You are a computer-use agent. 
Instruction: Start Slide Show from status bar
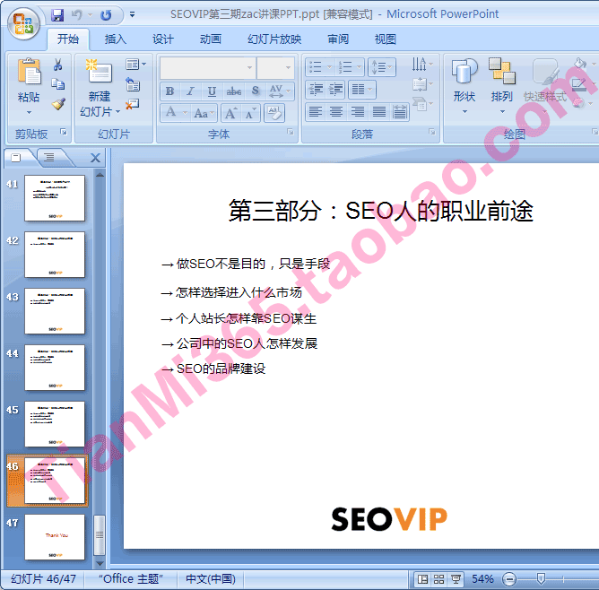point(456,579)
